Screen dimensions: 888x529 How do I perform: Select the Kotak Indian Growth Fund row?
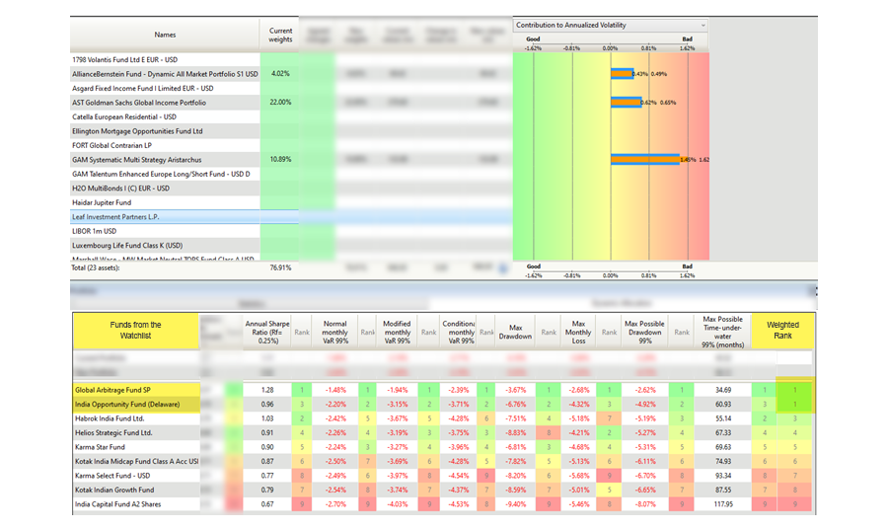point(136,490)
